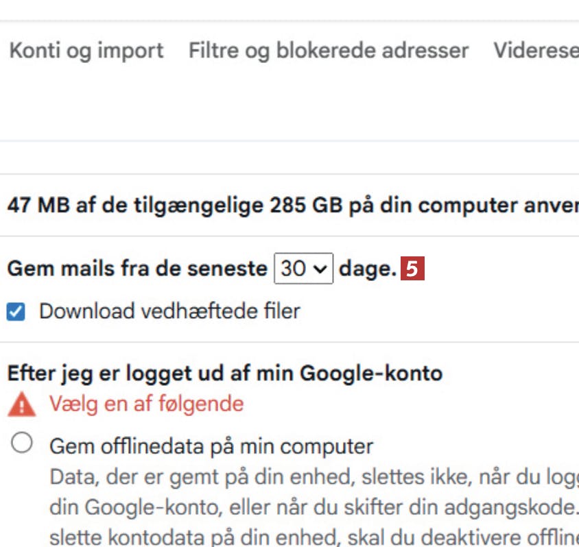579x547 pixels.
Task: Click the word dage after the dropdown
Action: click(367, 269)
